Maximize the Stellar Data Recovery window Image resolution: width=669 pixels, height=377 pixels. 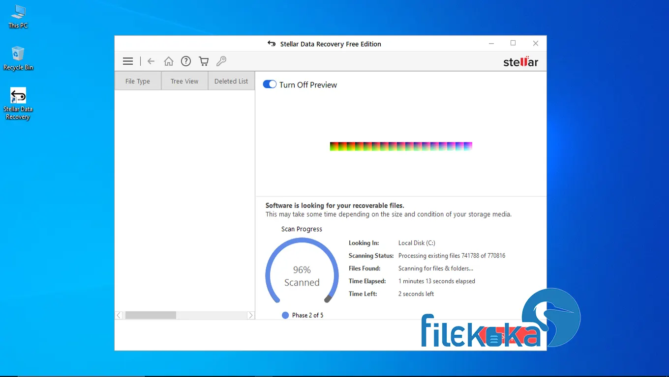(x=513, y=43)
